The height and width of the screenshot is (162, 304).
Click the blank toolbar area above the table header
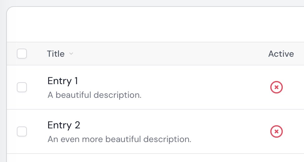(x=155, y=24)
